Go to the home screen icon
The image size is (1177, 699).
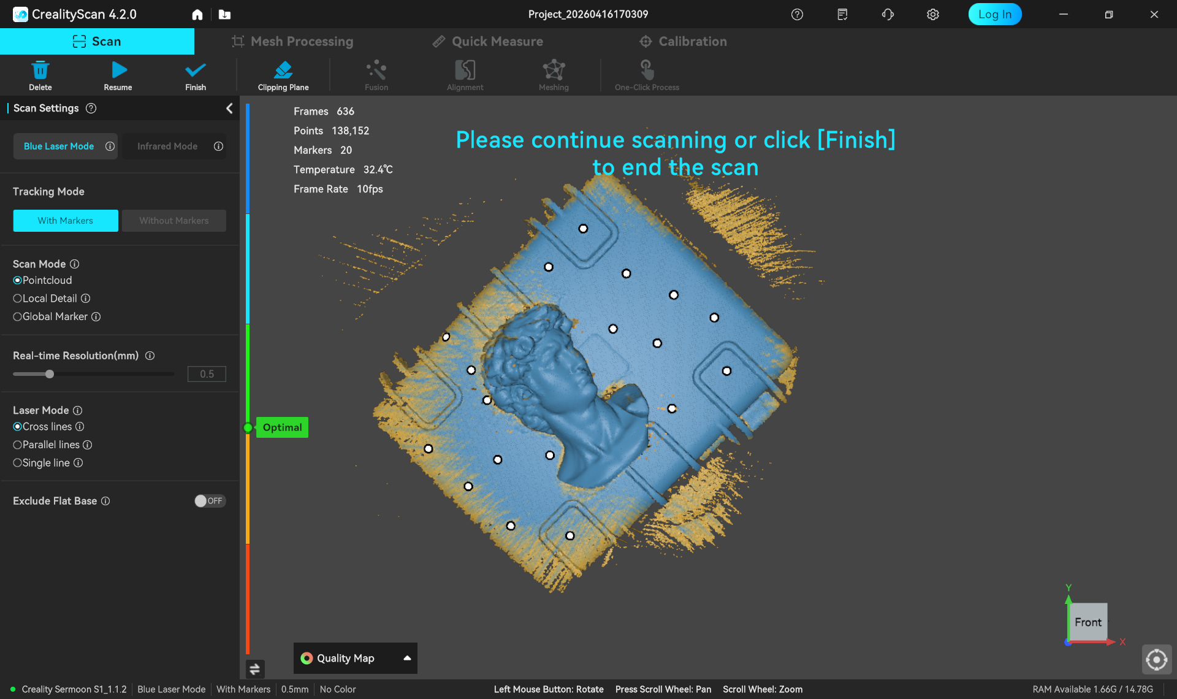point(197,15)
